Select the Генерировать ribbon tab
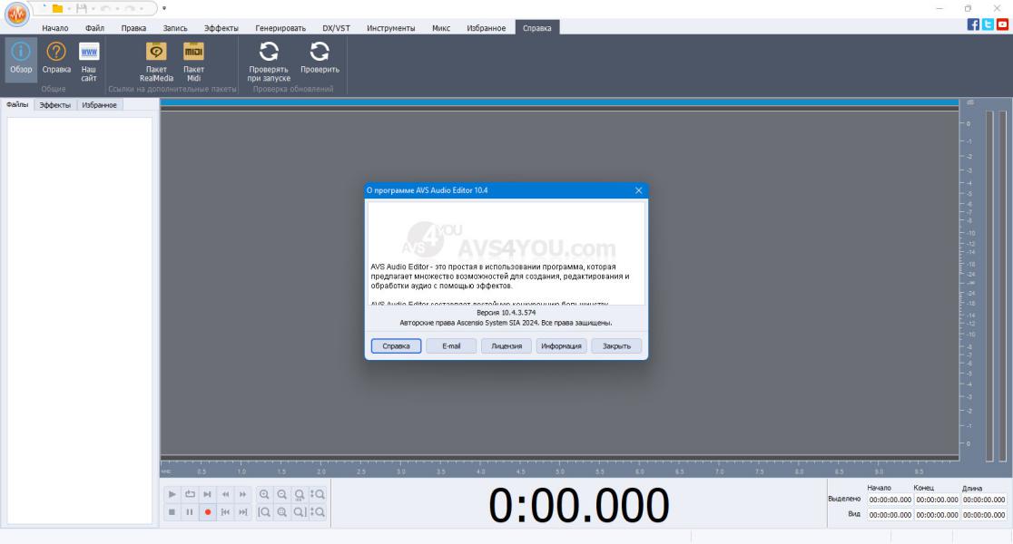The height and width of the screenshot is (544, 1013). click(x=280, y=28)
